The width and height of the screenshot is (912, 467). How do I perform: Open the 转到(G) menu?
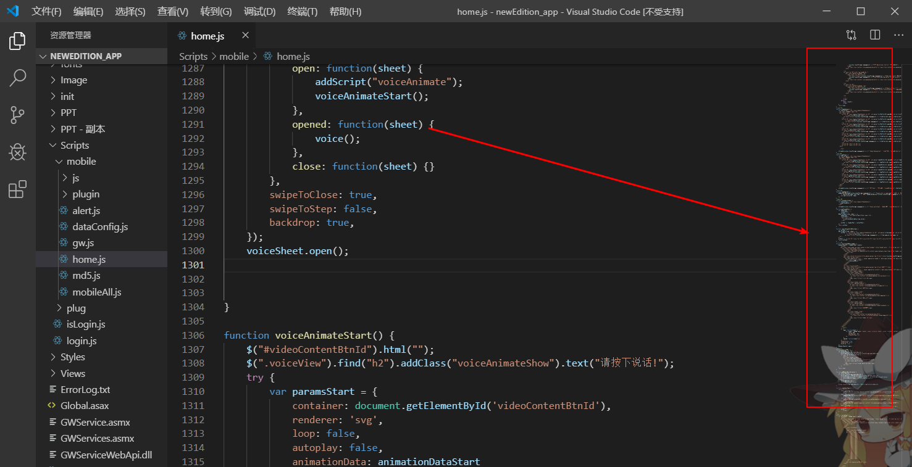(216, 12)
